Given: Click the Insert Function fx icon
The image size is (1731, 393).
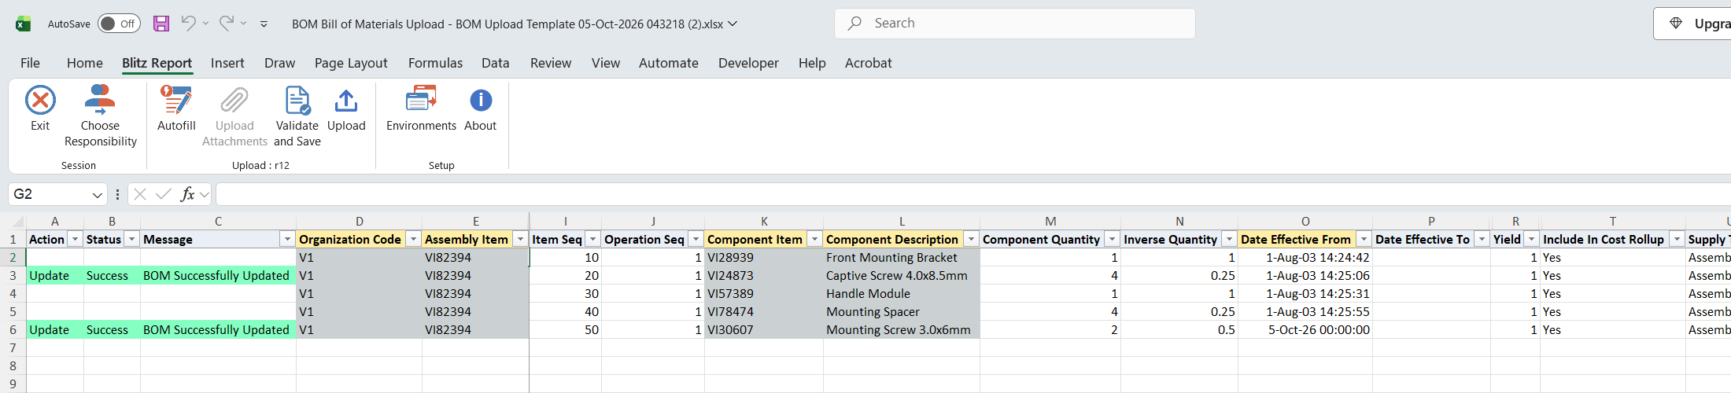Looking at the screenshot, I should pos(187,194).
